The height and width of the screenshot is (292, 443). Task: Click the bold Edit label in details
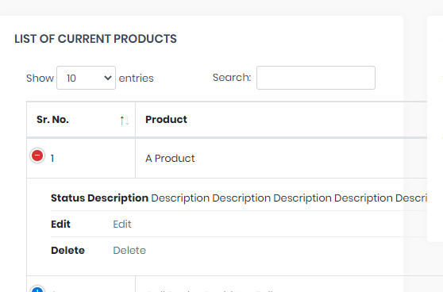click(x=61, y=225)
